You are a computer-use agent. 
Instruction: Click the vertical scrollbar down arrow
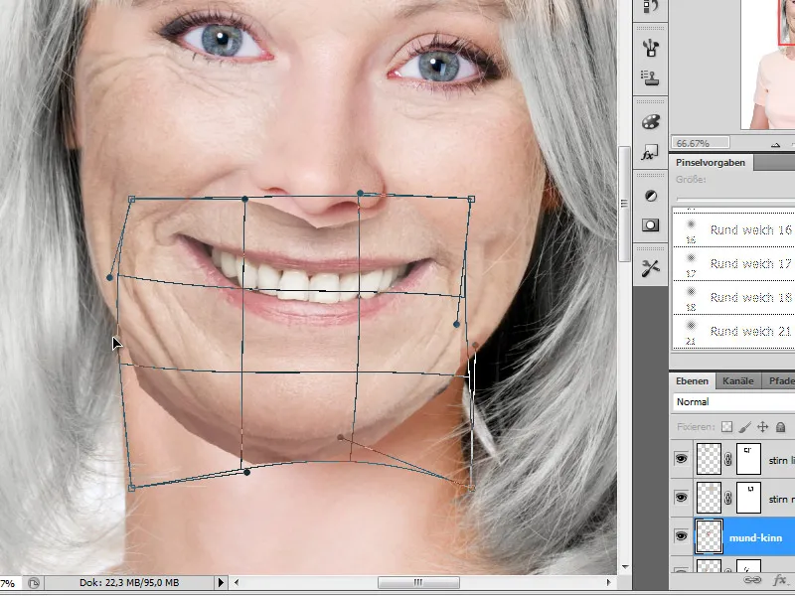pyautogui.click(x=625, y=567)
